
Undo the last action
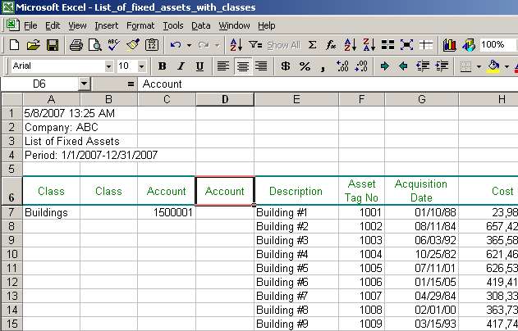pyautogui.click(x=176, y=45)
